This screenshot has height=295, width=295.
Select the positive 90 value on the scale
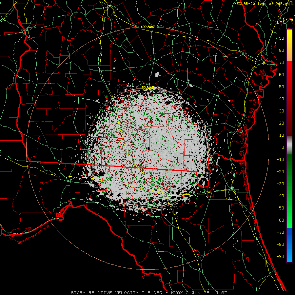pyautogui.click(x=282, y=38)
